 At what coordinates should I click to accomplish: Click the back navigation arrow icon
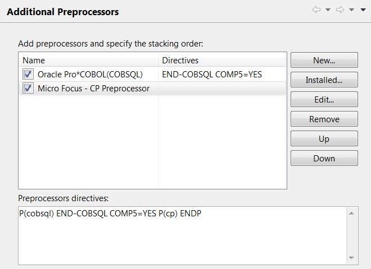pyautogui.click(x=316, y=10)
